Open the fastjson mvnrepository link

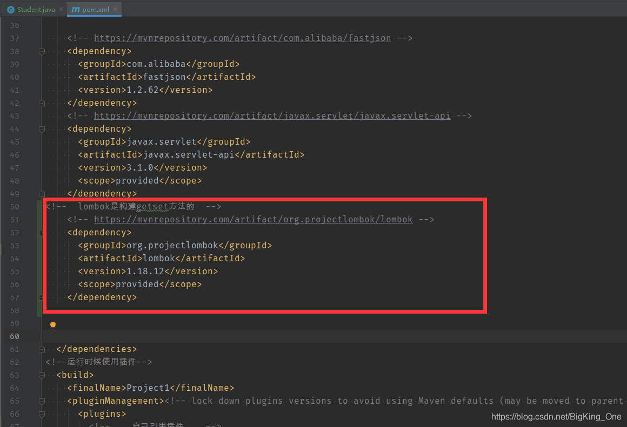click(x=242, y=38)
